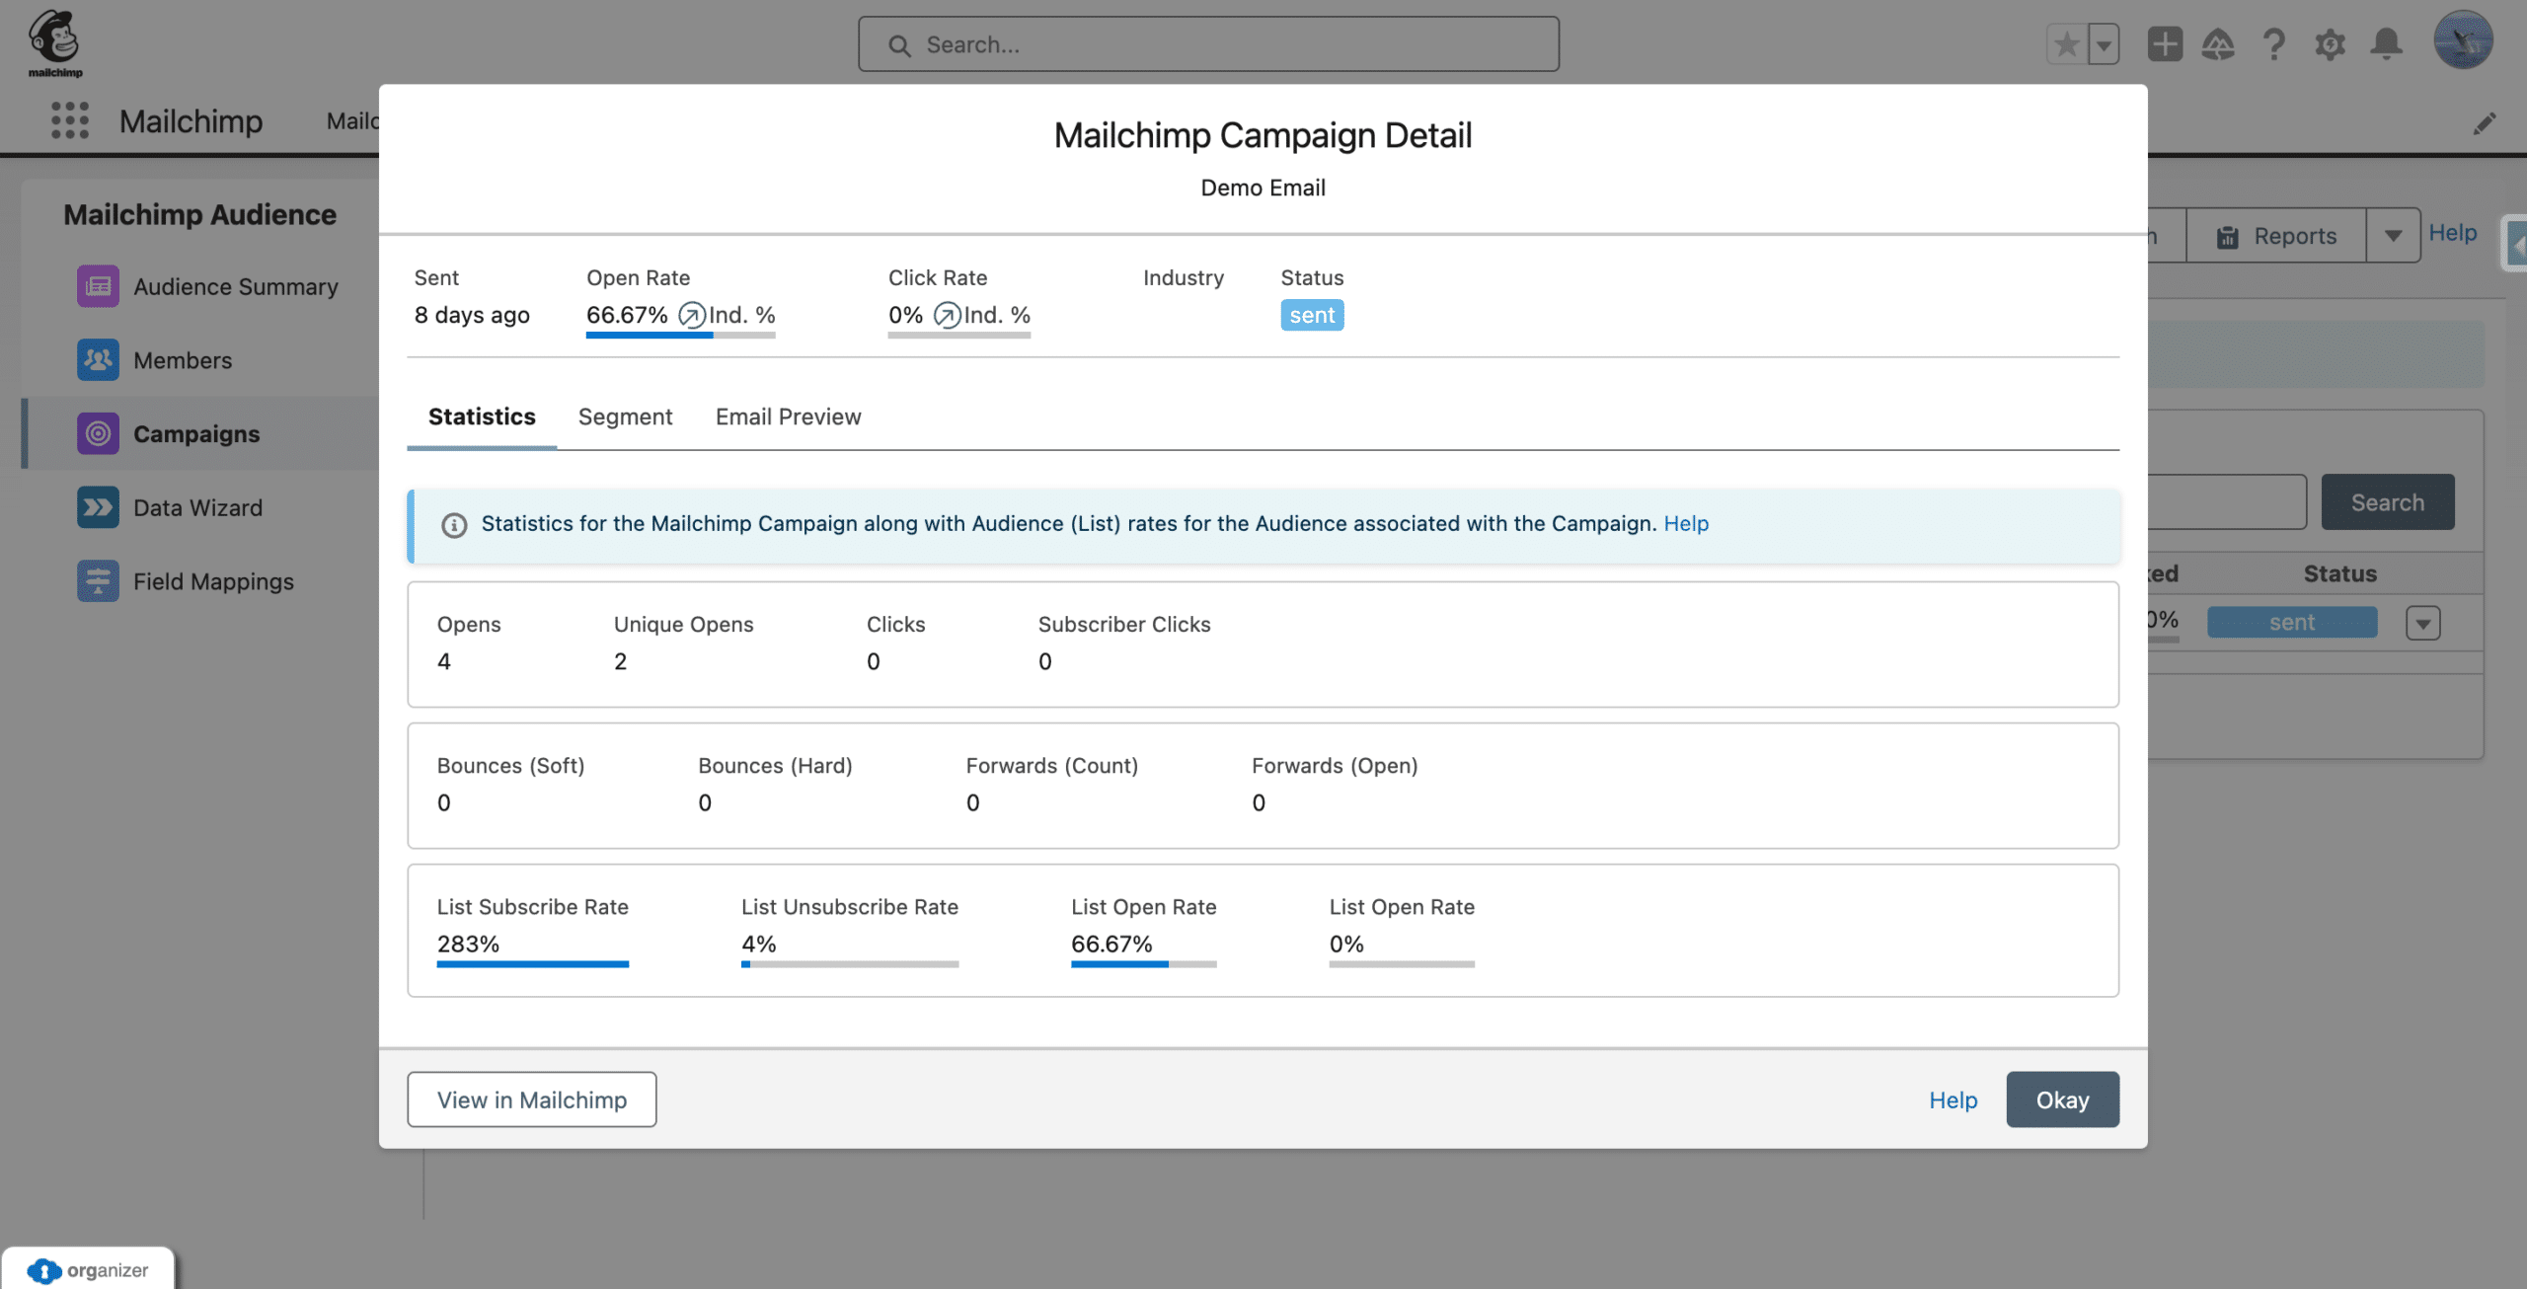This screenshot has height=1289, width=2527.
Task: Open the Notifications bell
Action: click(x=2386, y=44)
